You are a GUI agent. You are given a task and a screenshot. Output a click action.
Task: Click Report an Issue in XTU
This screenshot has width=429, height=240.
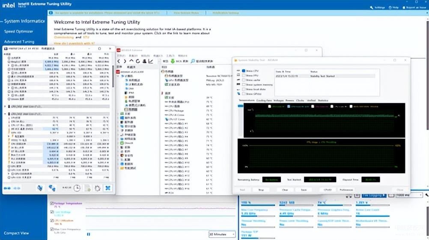[414, 7]
